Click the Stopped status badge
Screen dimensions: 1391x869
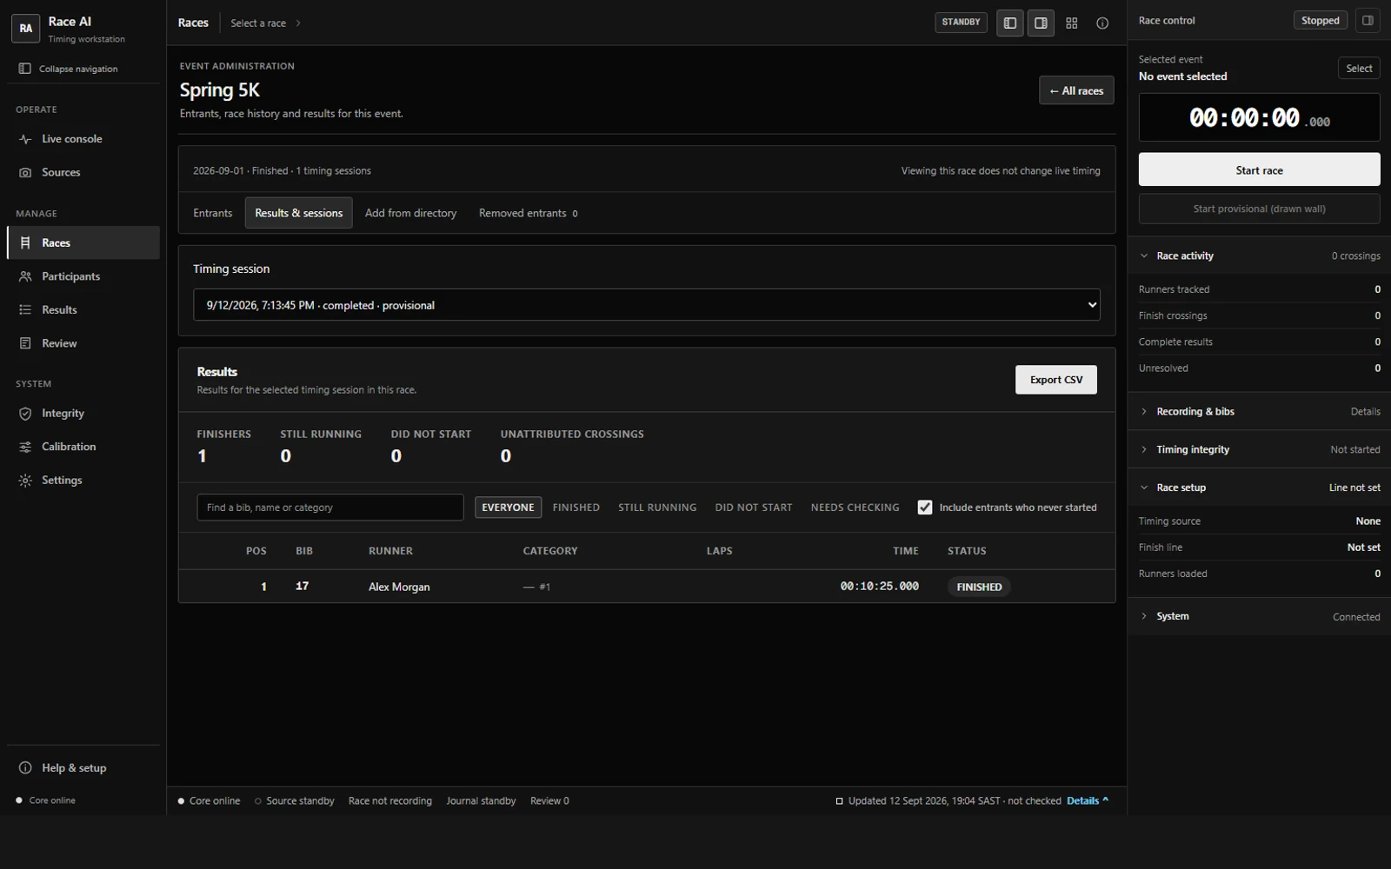[1320, 21]
